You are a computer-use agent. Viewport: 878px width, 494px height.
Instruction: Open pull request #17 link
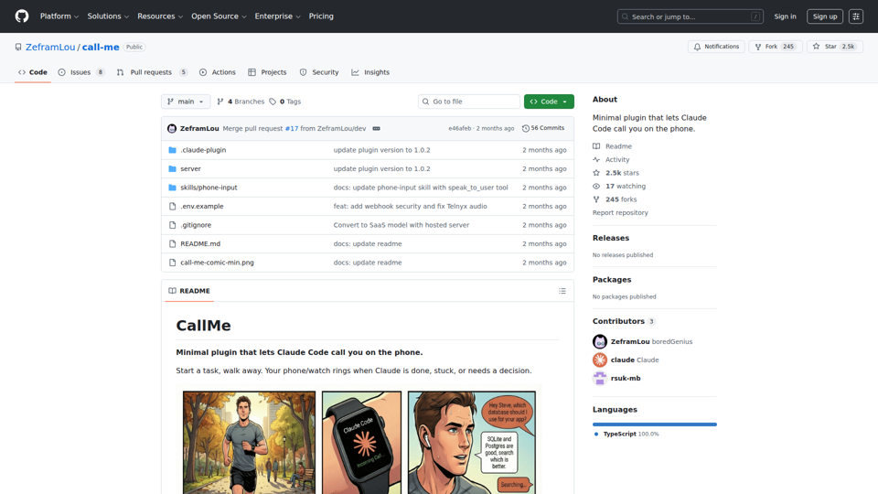pyautogui.click(x=292, y=128)
